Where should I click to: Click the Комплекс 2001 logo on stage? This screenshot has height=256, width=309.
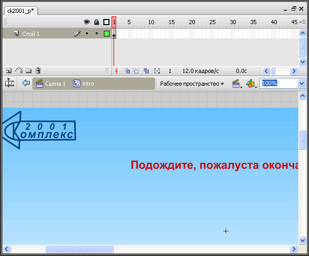pos(39,130)
